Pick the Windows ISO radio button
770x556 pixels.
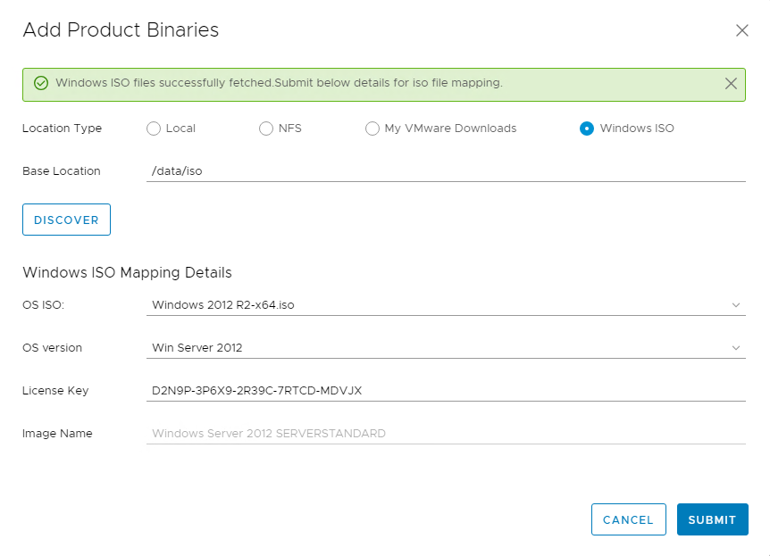pyautogui.click(x=587, y=129)
